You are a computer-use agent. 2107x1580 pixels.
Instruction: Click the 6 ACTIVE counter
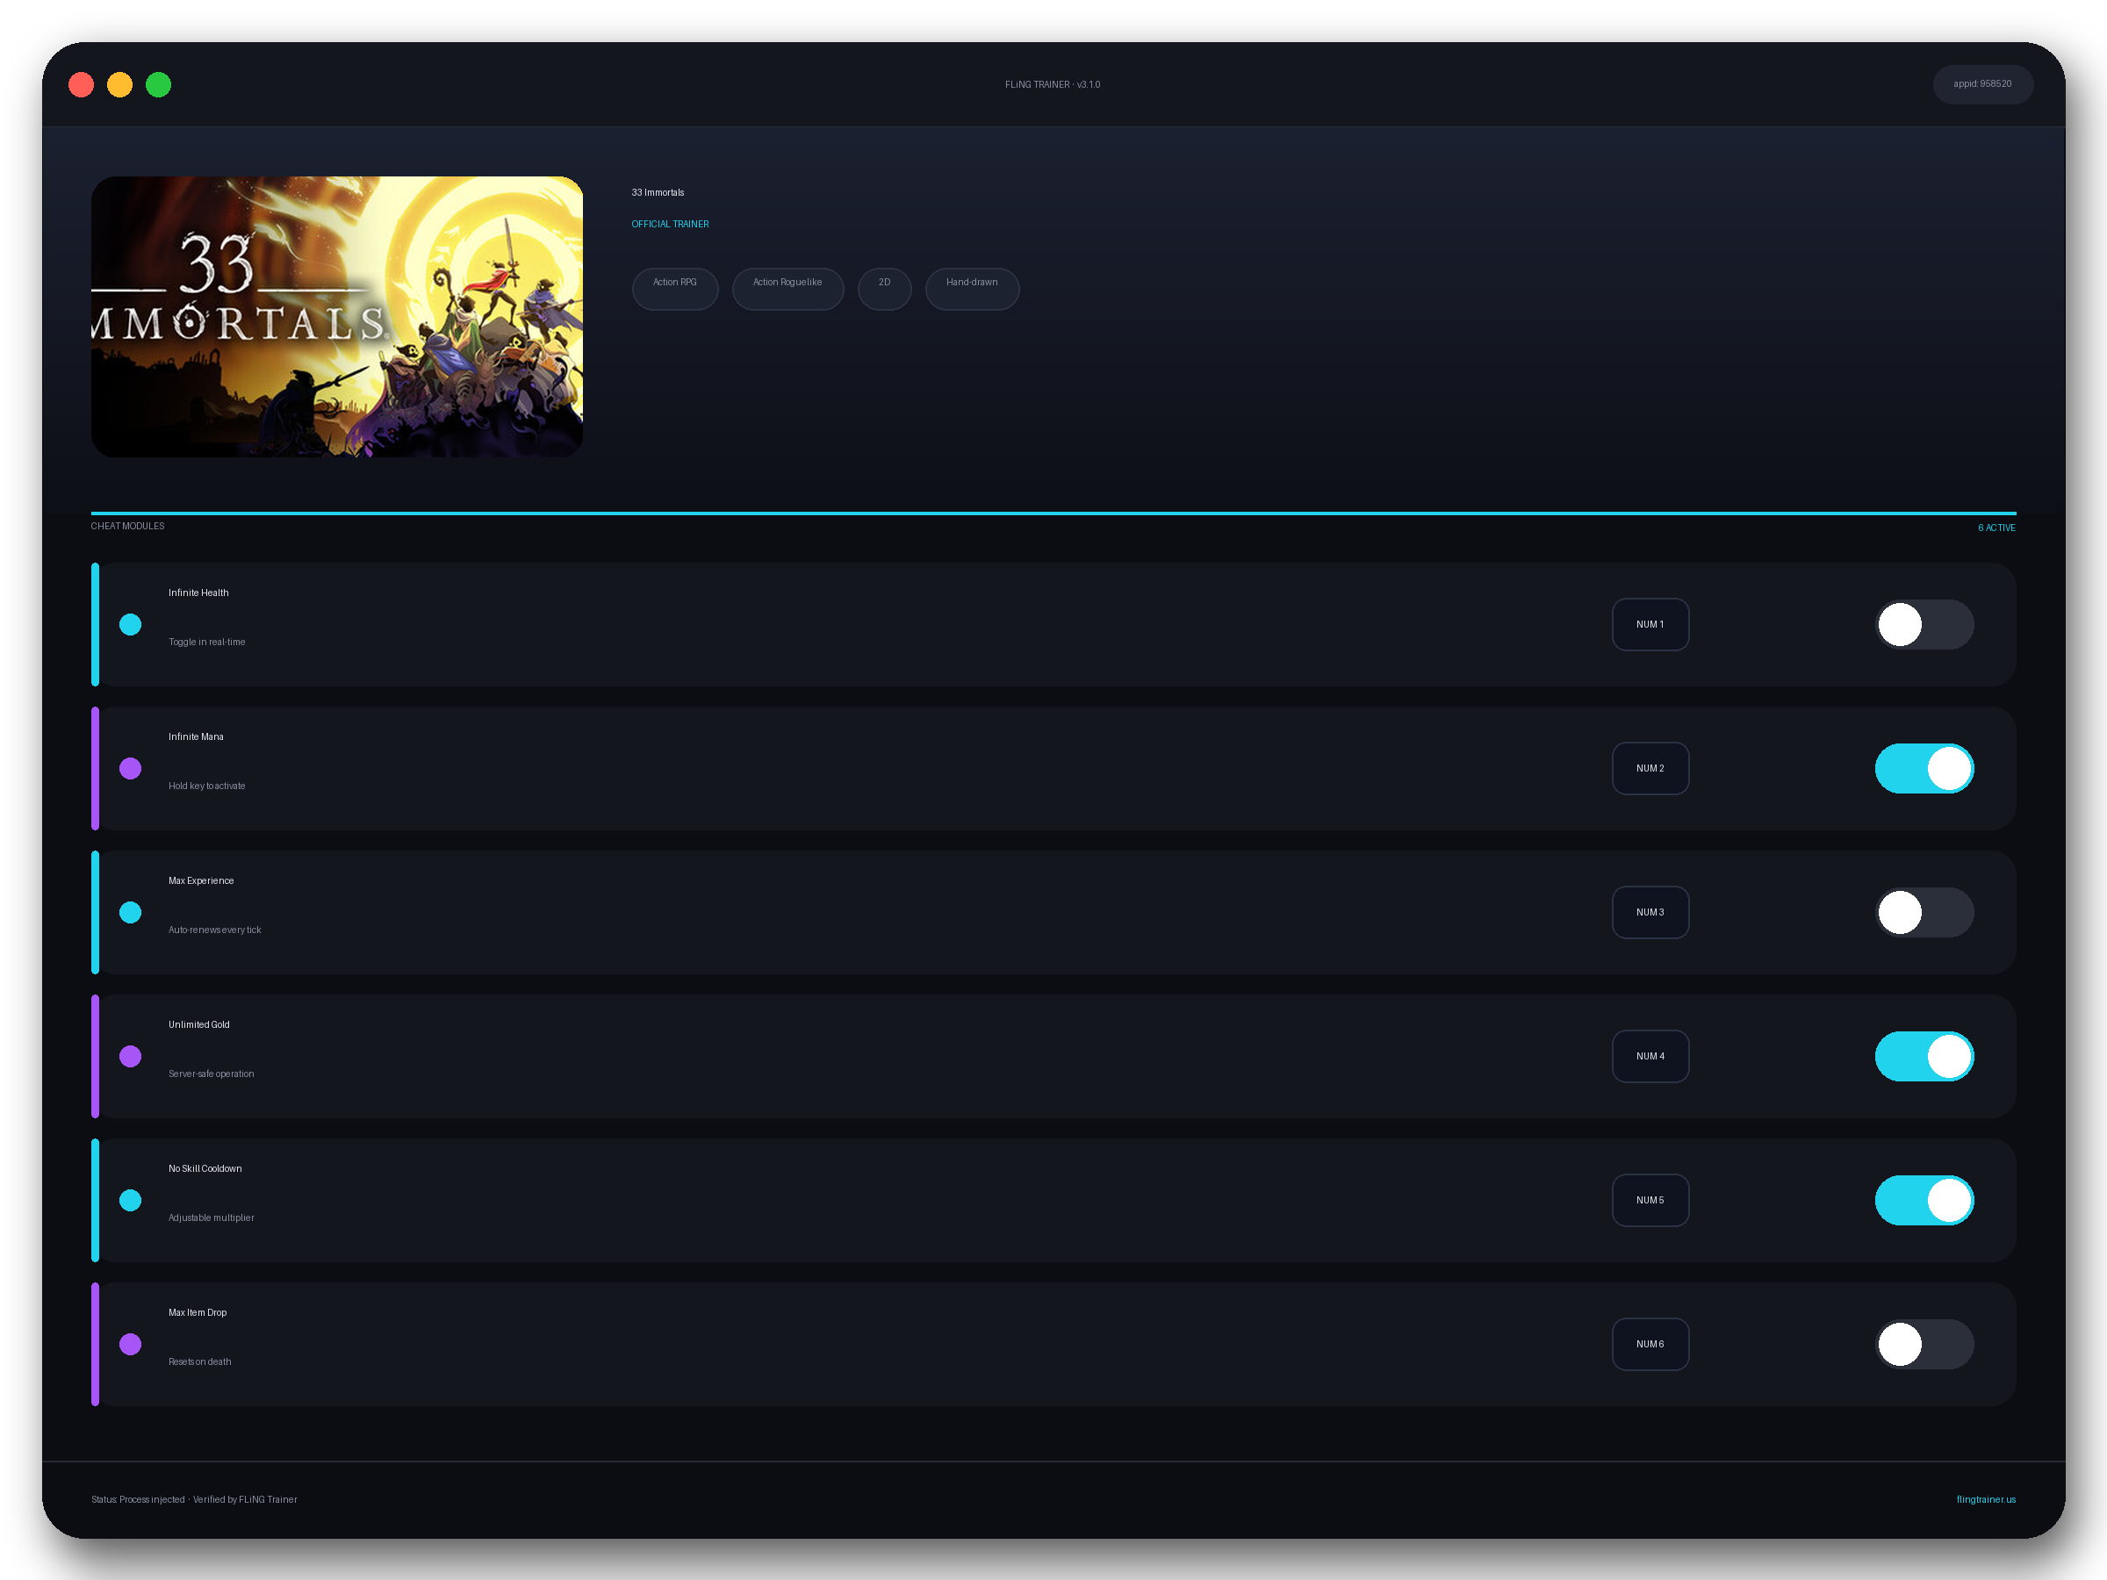point(1996,528)
